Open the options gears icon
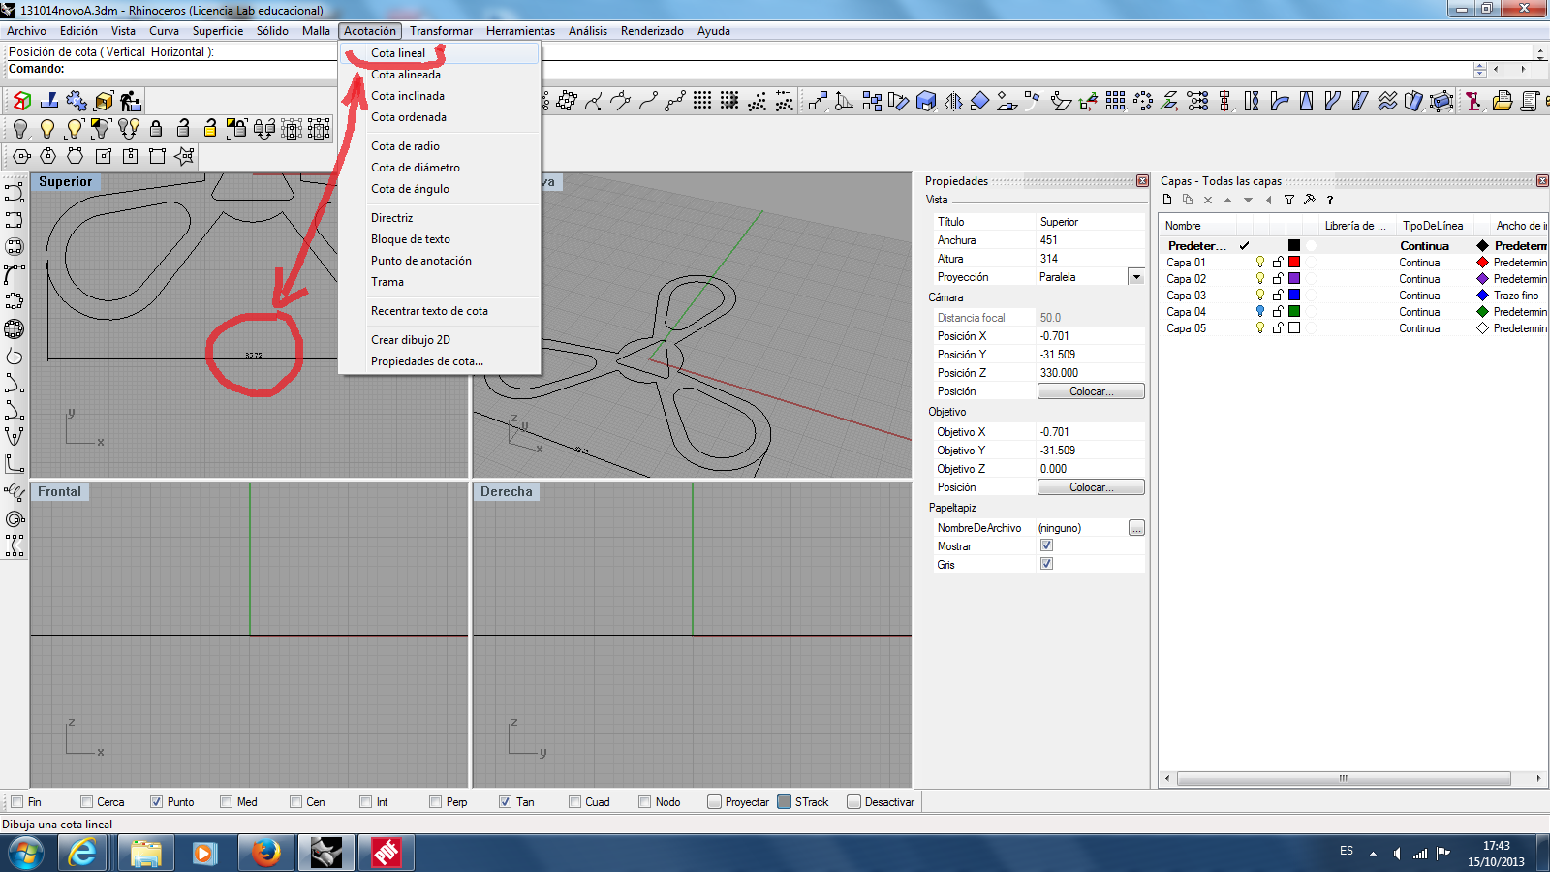Viewport: 1550px width, 872px height. click(77, 101)
